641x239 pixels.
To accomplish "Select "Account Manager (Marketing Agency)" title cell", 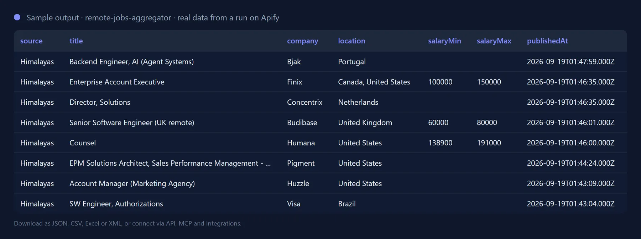I will (x=132, y=183).
